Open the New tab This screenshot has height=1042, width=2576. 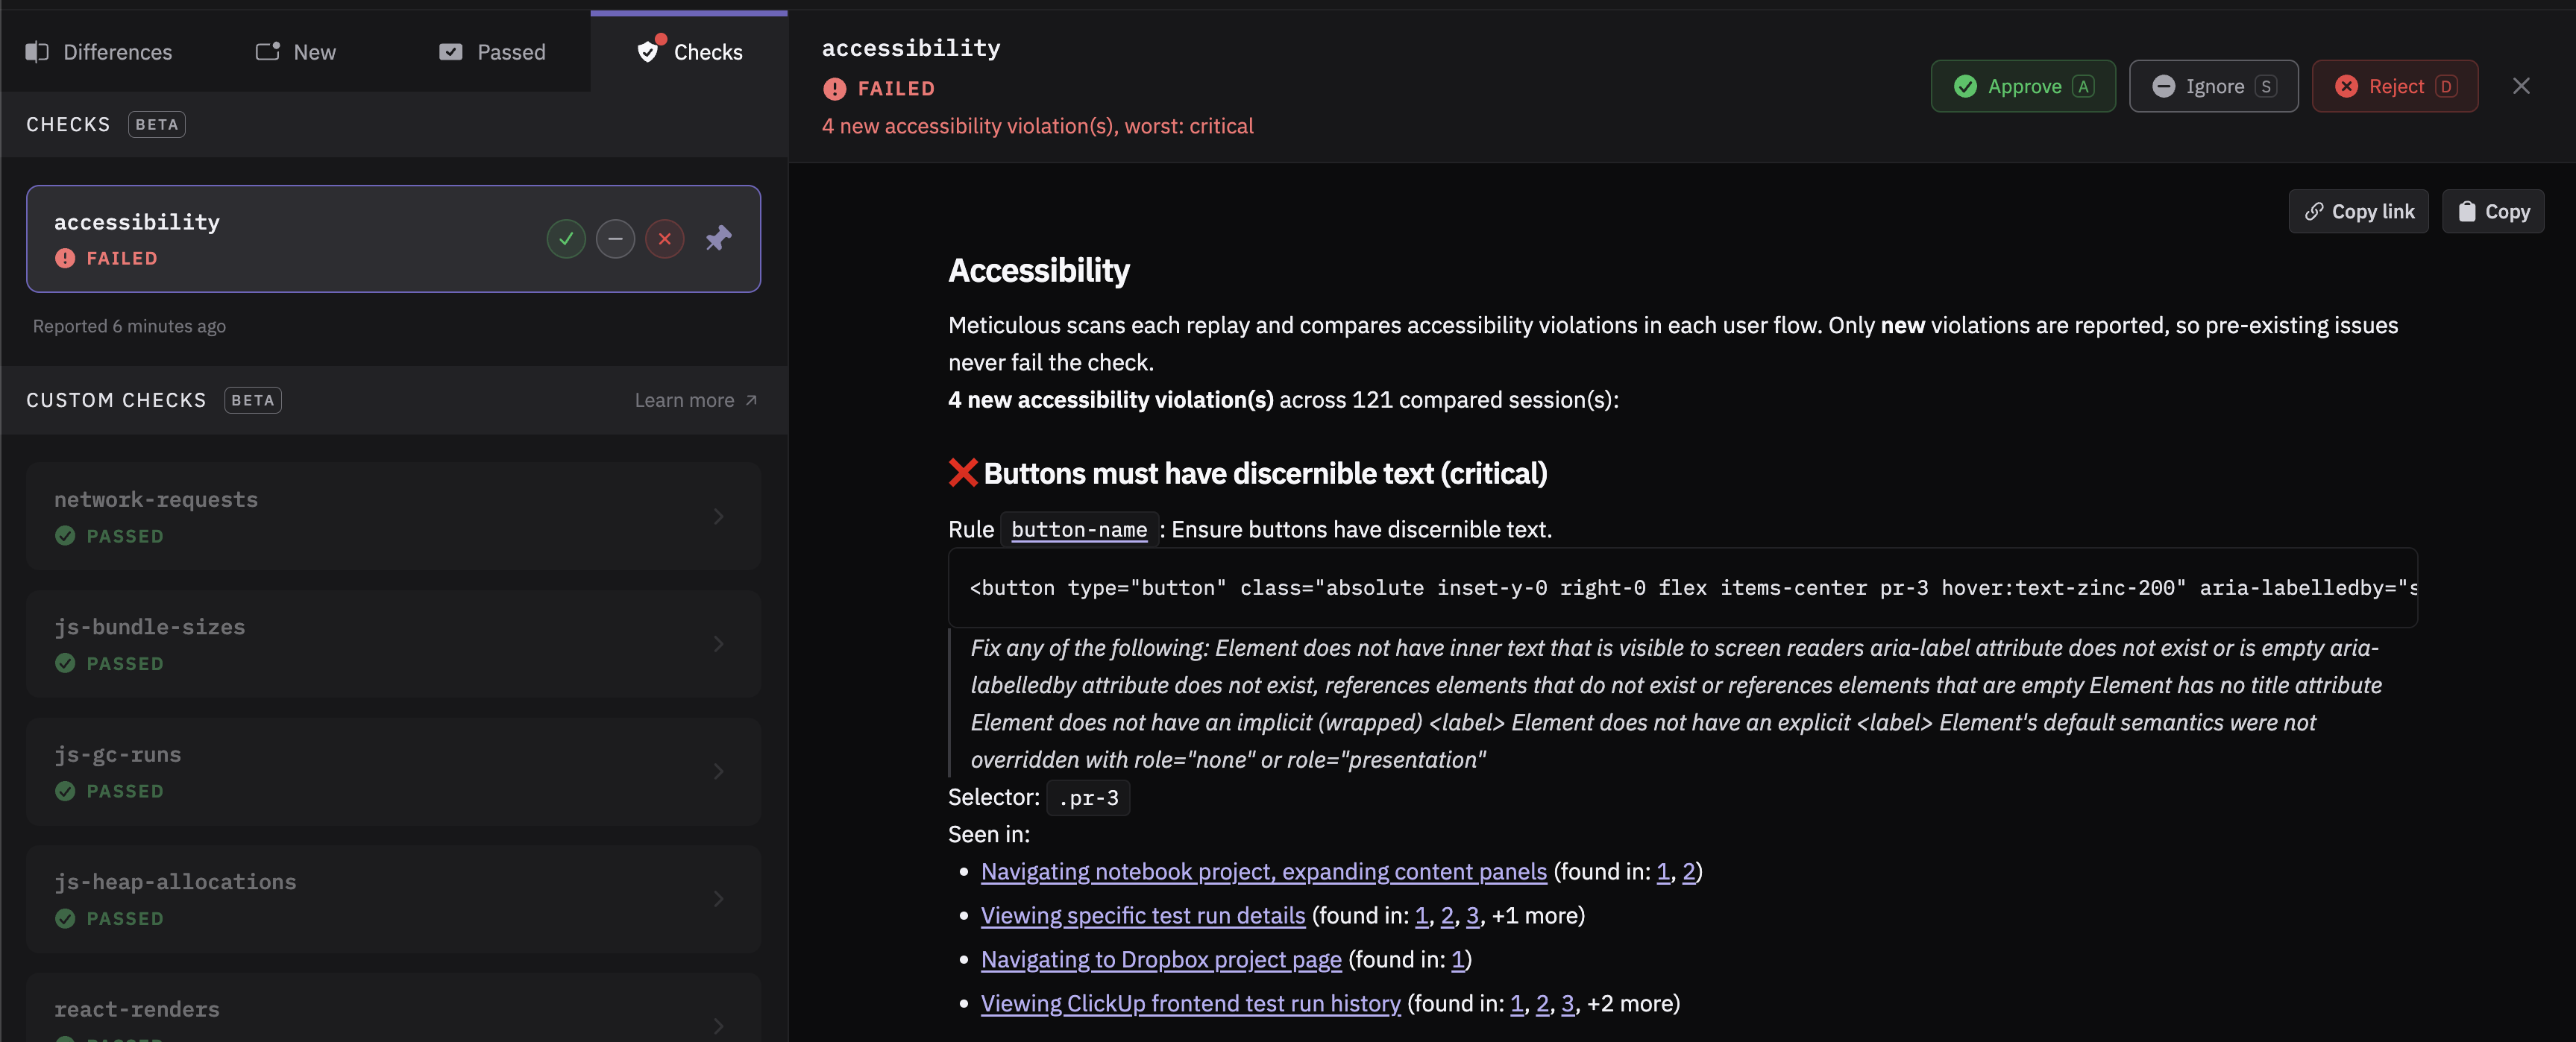click(x=296, y=52)
